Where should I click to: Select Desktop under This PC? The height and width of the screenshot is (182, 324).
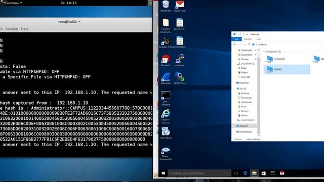coord(244,93)
